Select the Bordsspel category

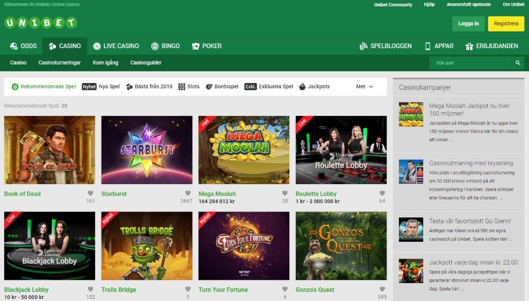(x=222, y=86)
